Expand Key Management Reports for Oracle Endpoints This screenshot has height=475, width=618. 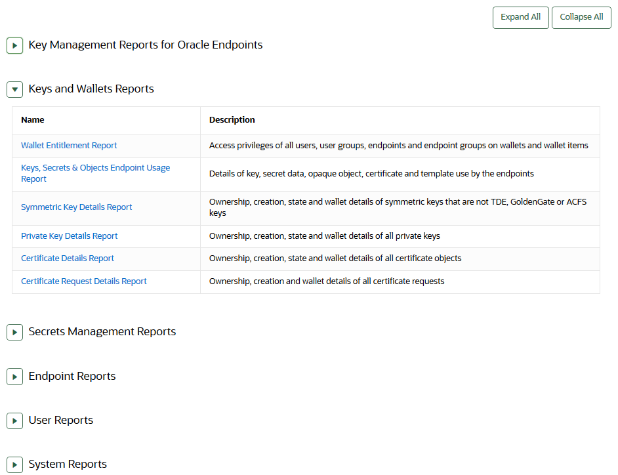click(14, 45)
